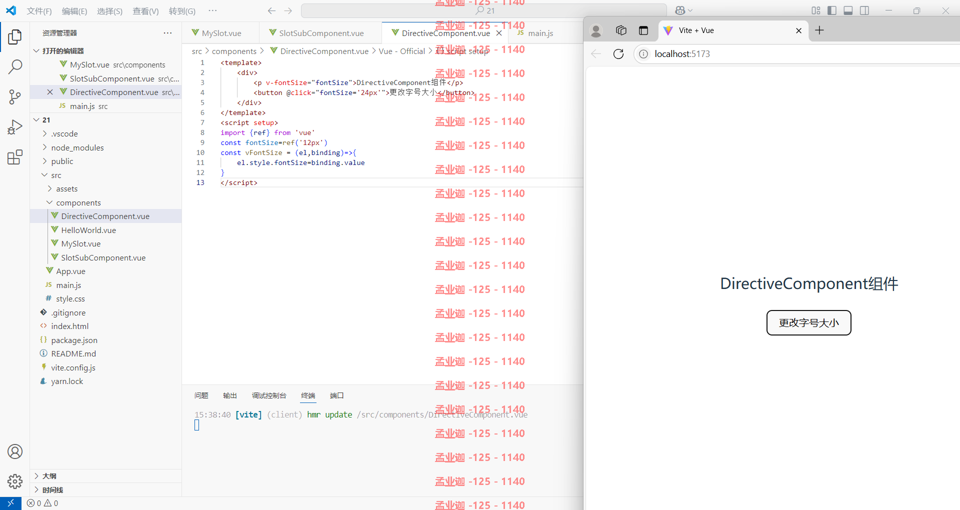960x510 pixels.
Task: Open the Manage gear menu
Action: 15,481
